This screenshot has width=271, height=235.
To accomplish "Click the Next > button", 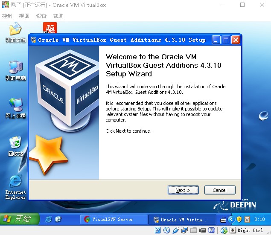I will coord(183,190).
